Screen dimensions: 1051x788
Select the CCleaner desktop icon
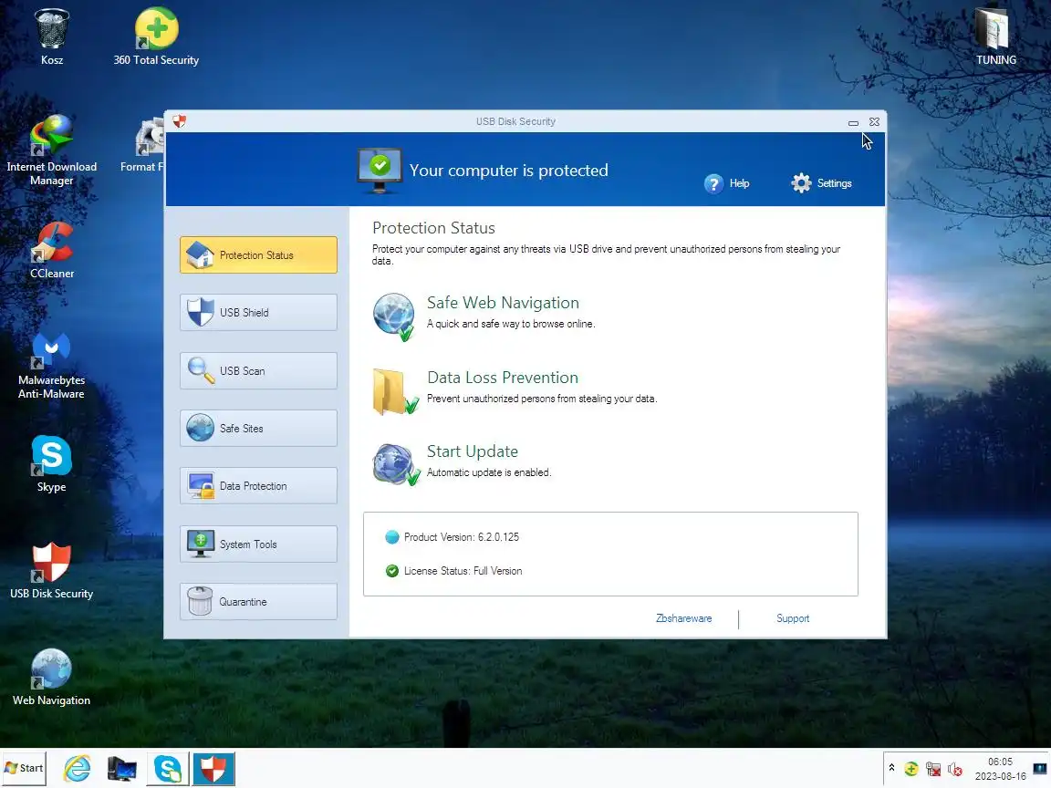click(x=52, y=251)
